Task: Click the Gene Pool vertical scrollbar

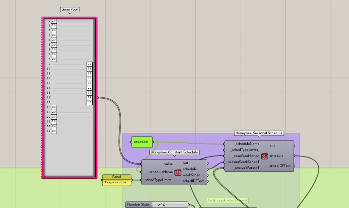Action: (x=94, y=98)
